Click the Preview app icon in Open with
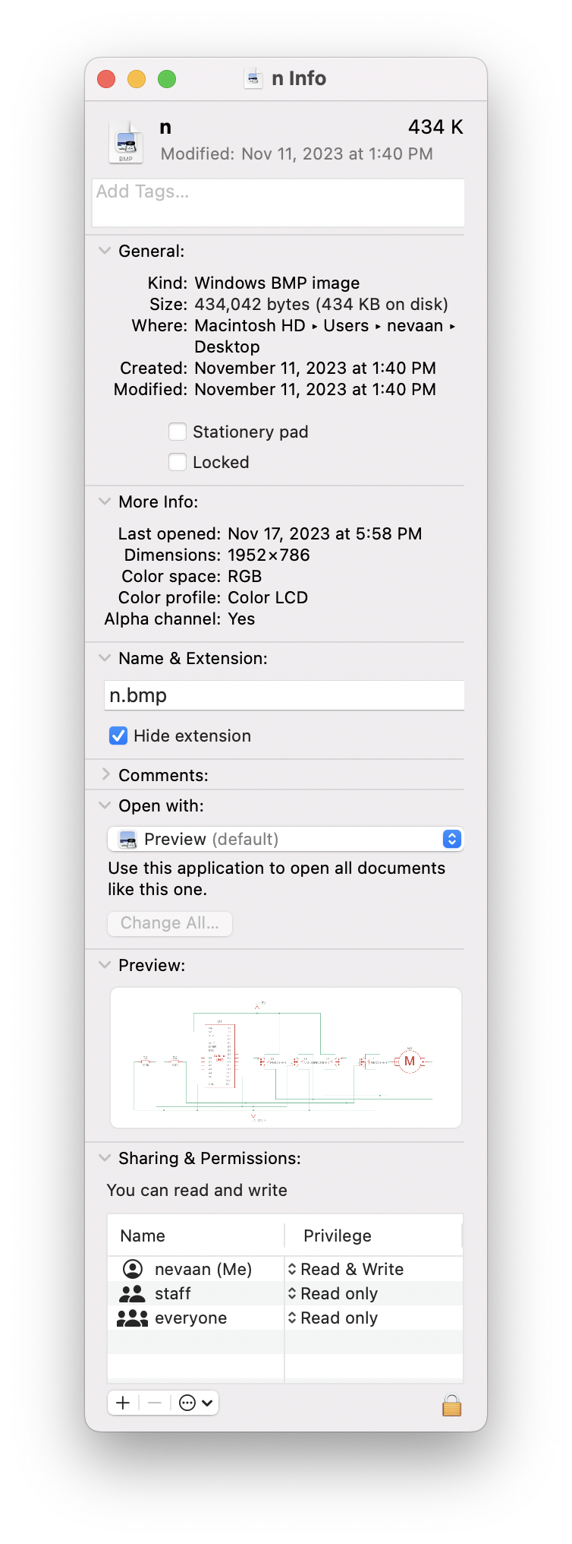The height and width of the screenshot is (1544, 572). (x=127, y=839)
